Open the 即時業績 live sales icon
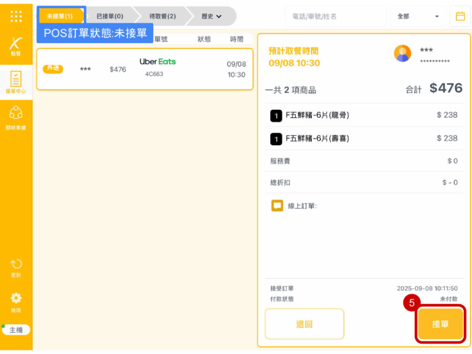Image resolution: width=472 pixels, height=354 pixels. tap(16, 116)
